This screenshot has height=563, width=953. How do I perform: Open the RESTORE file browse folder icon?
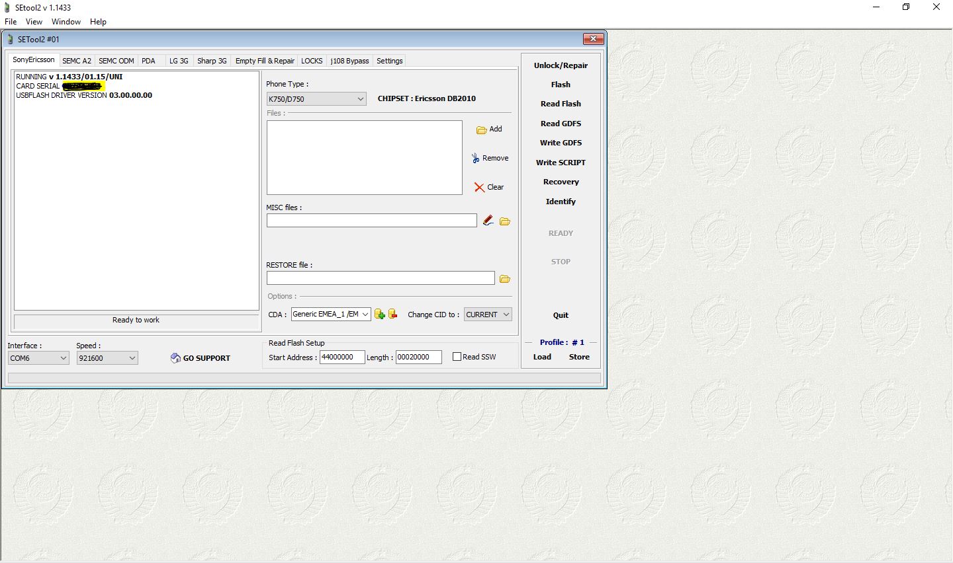point(504,278)
